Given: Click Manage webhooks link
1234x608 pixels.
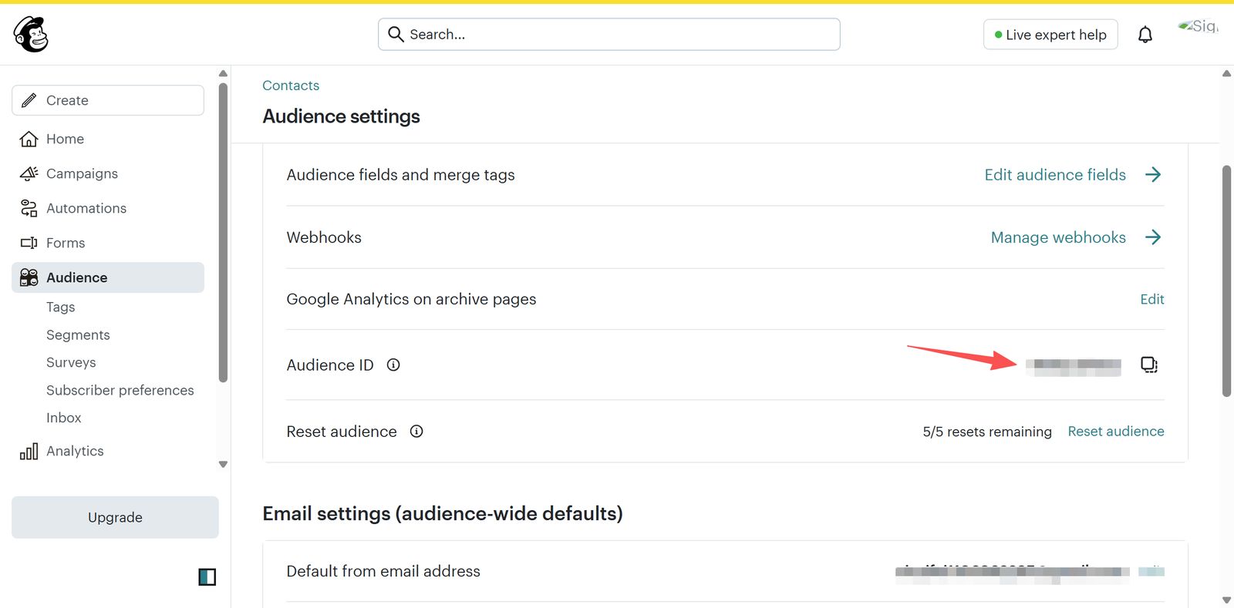Looking at the screenshot, I should pos(1058,237).
